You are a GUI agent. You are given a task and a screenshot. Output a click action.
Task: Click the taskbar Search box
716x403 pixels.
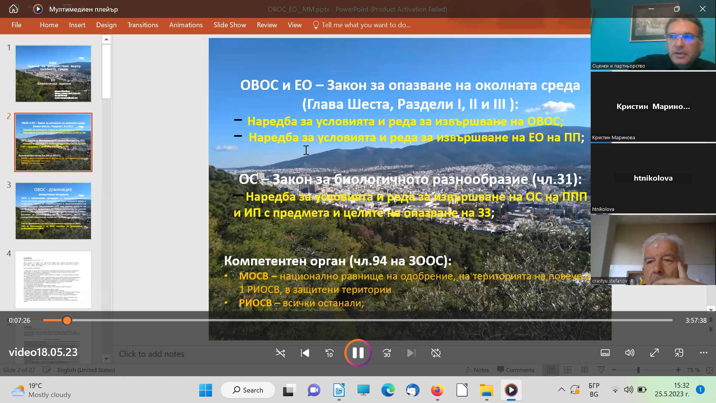(248, 390)
